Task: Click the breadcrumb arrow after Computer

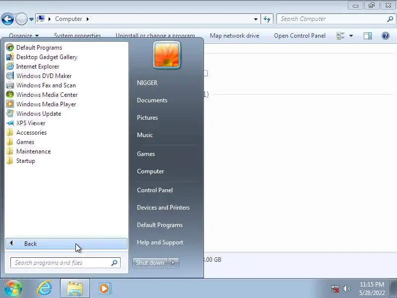Action: coord(88,19)
